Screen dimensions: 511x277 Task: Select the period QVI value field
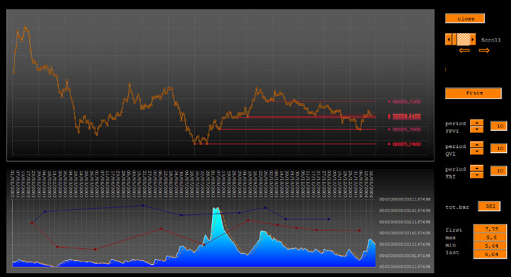[498, 149]
